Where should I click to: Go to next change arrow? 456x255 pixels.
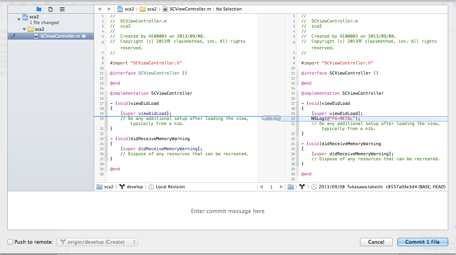(281, 187)
